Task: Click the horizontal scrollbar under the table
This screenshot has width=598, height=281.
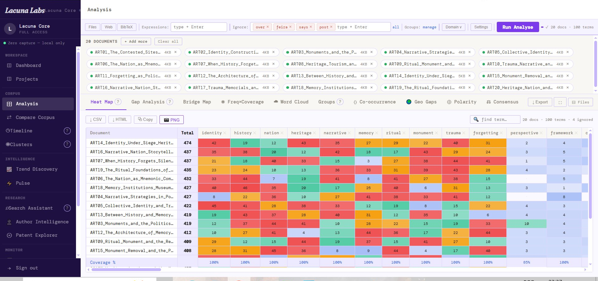Action: 126,270
